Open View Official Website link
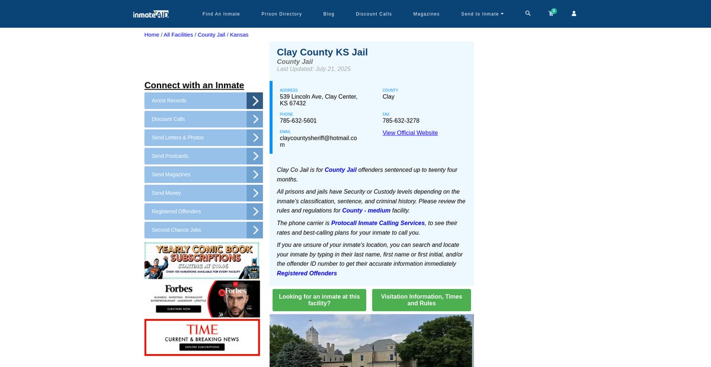Screen dimensions: 711x367 [x=410, y=133]
